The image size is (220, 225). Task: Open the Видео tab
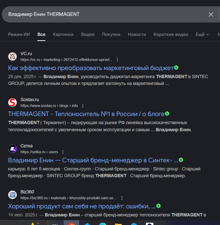(x=88, y=34)
